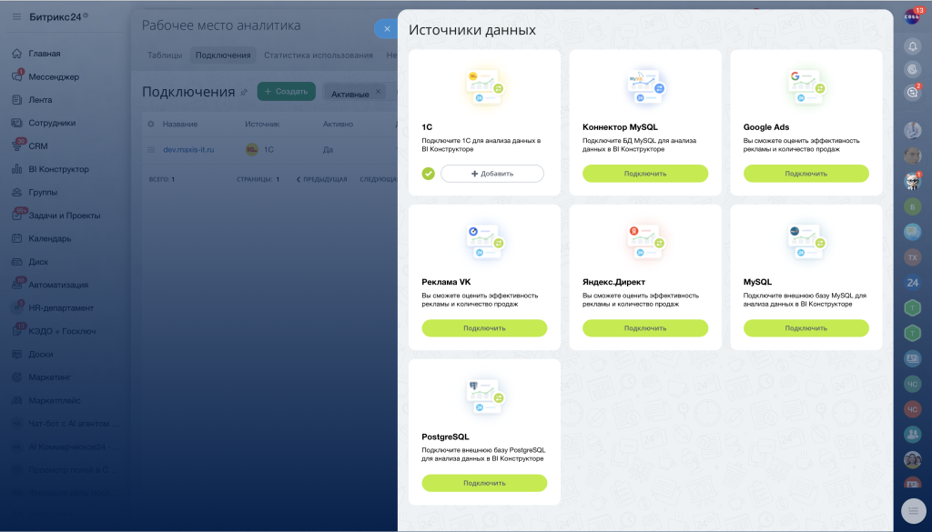Image resolution: width=932 pixels, height=532 pixels.
Task: Click user profile avatar with 13 badge
Action: (912, 17)
